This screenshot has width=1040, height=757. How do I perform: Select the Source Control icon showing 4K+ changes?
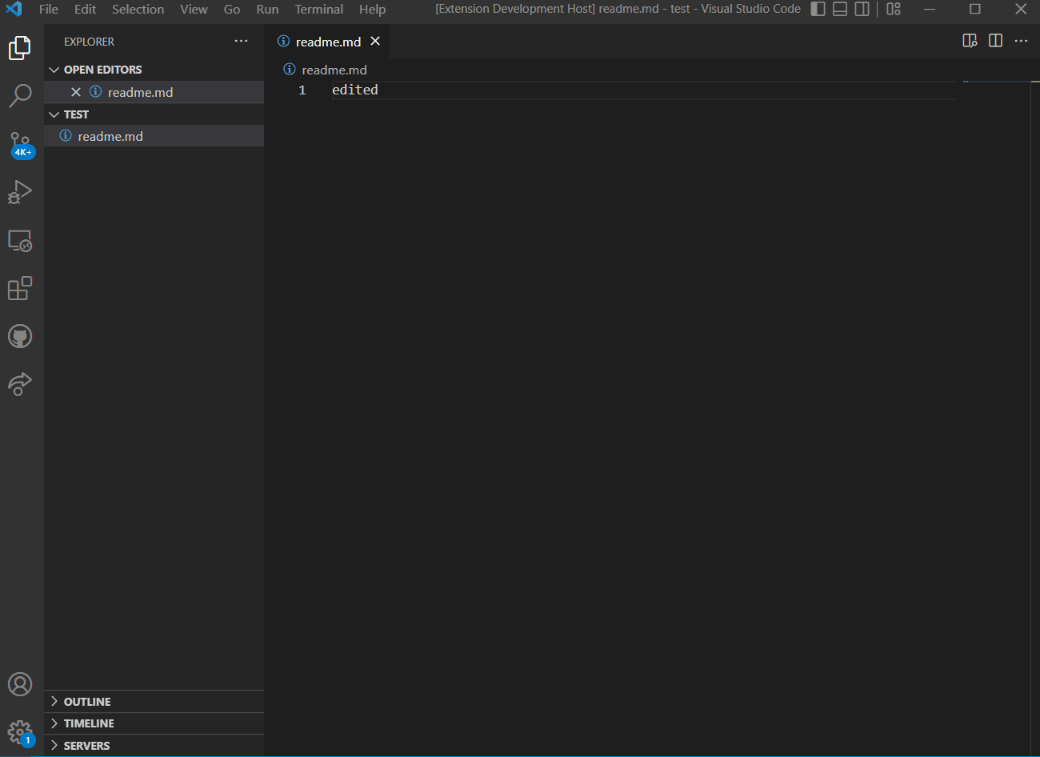20,142
